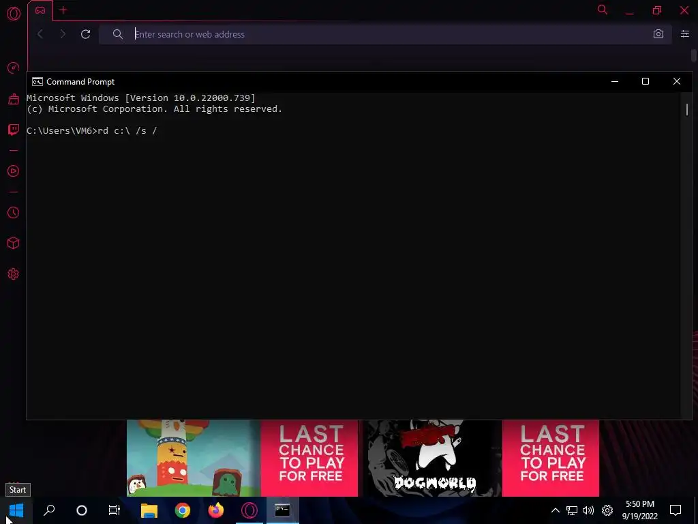Open the Opera GX main menu logo

[x=14, y=14]
